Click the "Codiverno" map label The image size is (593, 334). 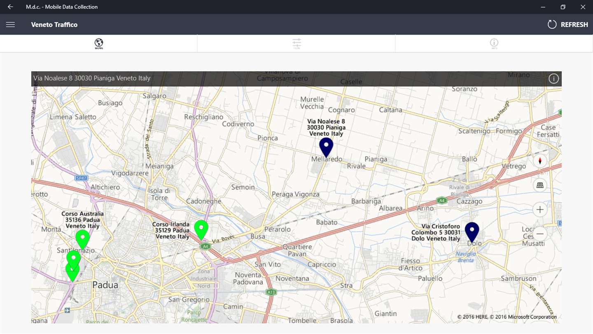(x=238, y=124)
